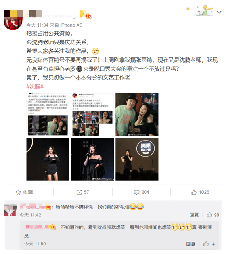Open the stage photo with 笑果脱口秀 logo
This screenshot has width=226, height=254.
pyautogui.click(x=137, y=159)
